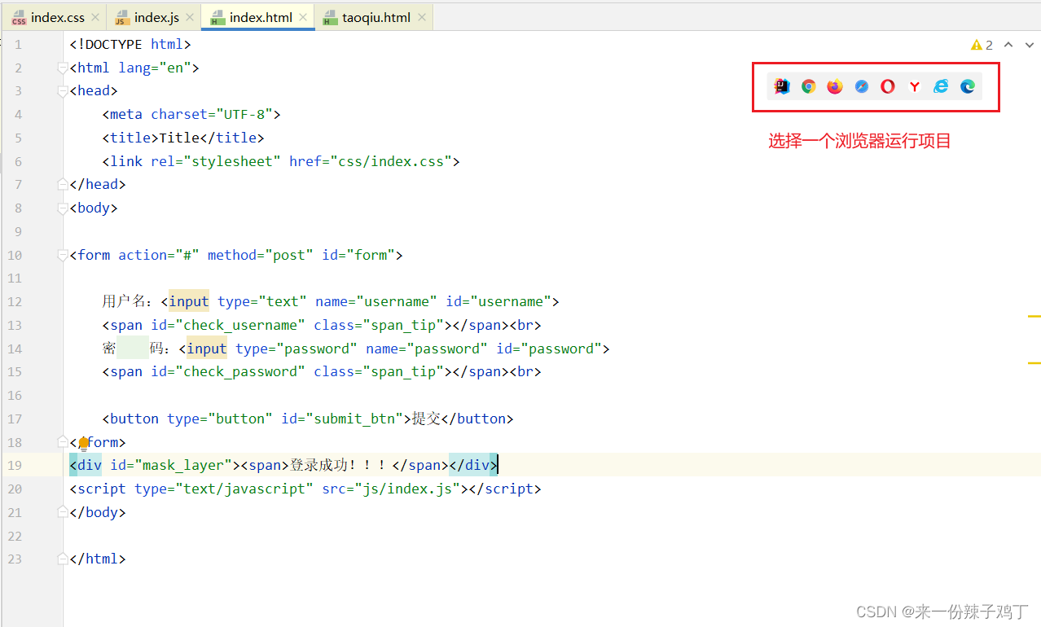This screenshot has width=1041, height=627.
Task: Open the taoqiu.html tab
Action: point(376,18)
